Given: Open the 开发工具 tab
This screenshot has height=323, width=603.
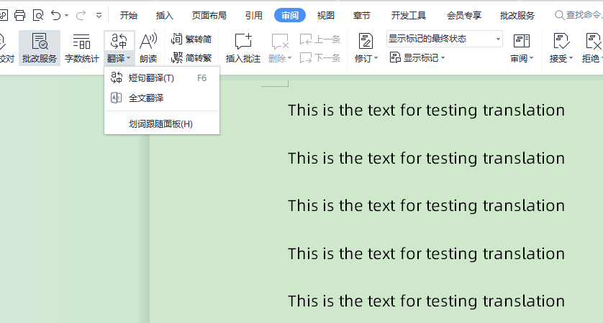Looking at the screenshot, I should tap(409, 15).
